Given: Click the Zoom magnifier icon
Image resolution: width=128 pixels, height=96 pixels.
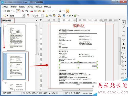Looking at the screenshot, I should 60,11.
